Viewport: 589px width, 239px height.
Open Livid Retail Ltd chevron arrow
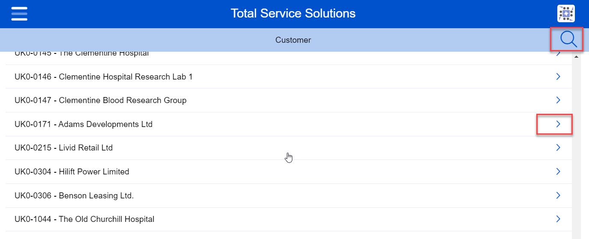click(x=558, y=148)
